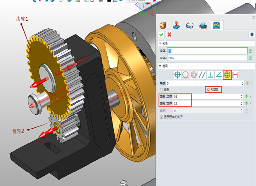The width and height of the screenshot is (256, 186).
Task: Cancel with the red X button
Action: click(169, 35)
